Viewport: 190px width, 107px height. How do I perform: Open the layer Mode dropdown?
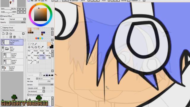pos(24,19)
